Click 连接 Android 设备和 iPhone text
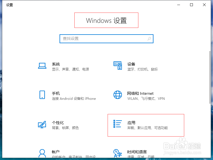The height and width of the screenshot is (160, 213). [x=74, y=98]
